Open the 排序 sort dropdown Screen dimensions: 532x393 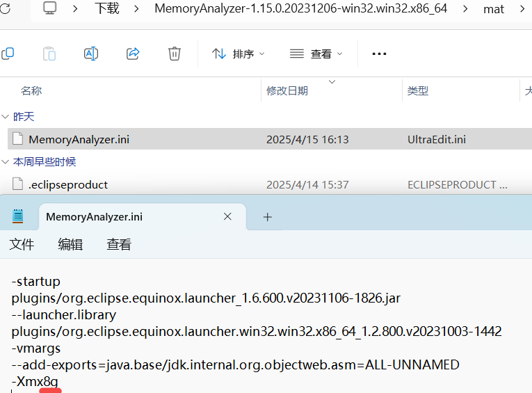tap(238, 54)
